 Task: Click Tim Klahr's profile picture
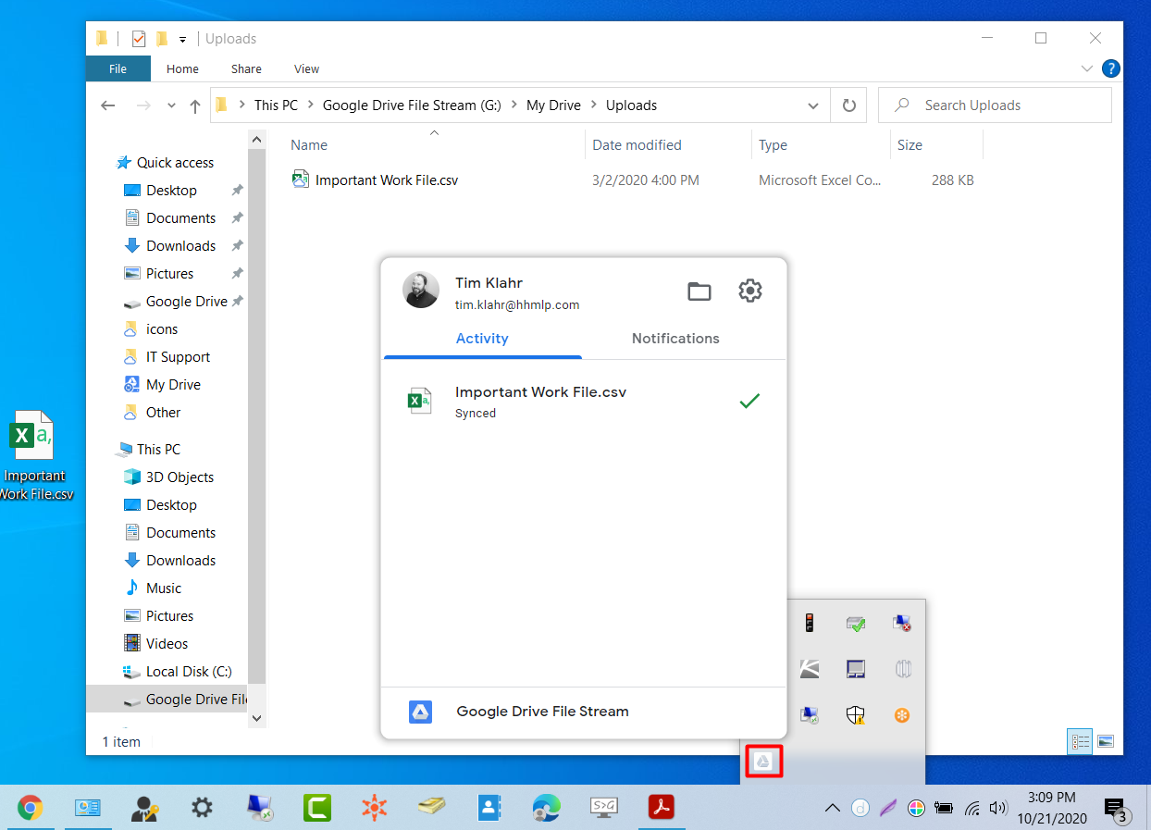point(421,291)
